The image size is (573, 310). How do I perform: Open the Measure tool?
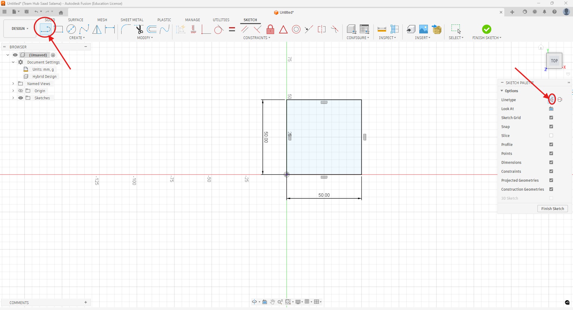pyautogui.click(x=382, y=29)
